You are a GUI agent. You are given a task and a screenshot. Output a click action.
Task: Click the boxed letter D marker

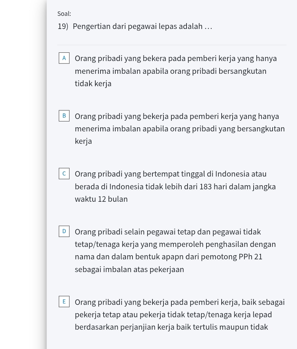64,231
